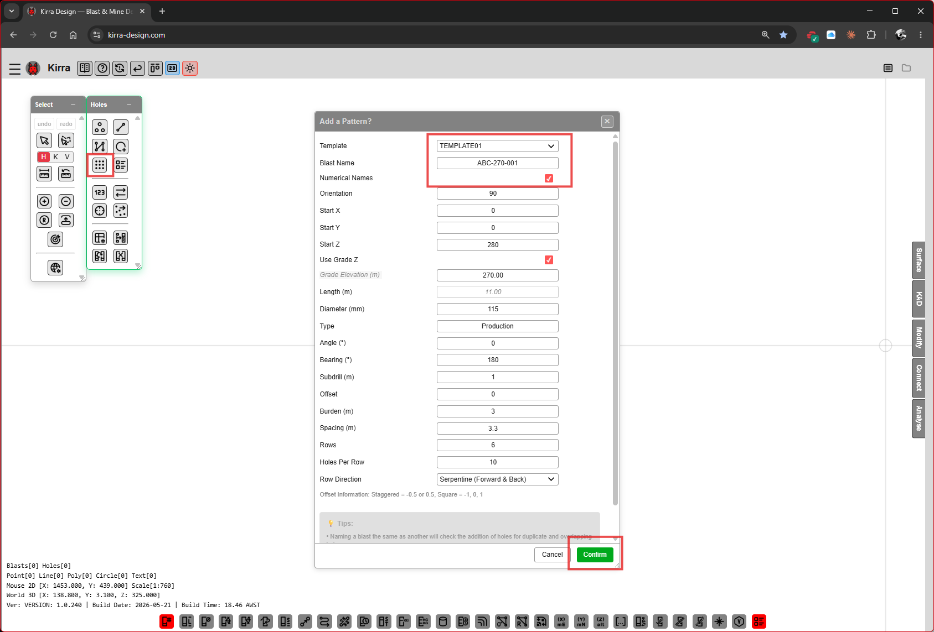
Task: Open the Row Direction dropdown
Action: tap(497, 479)
